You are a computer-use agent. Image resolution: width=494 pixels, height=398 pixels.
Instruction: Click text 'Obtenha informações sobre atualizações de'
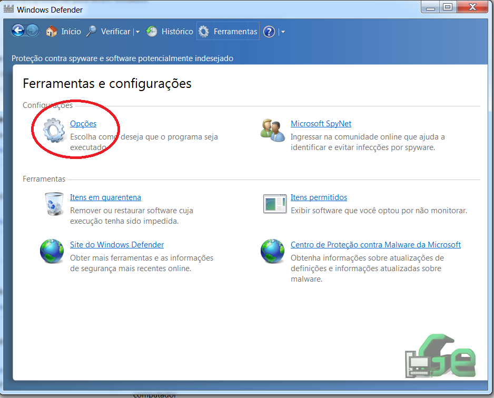click(x=367, y=258)
